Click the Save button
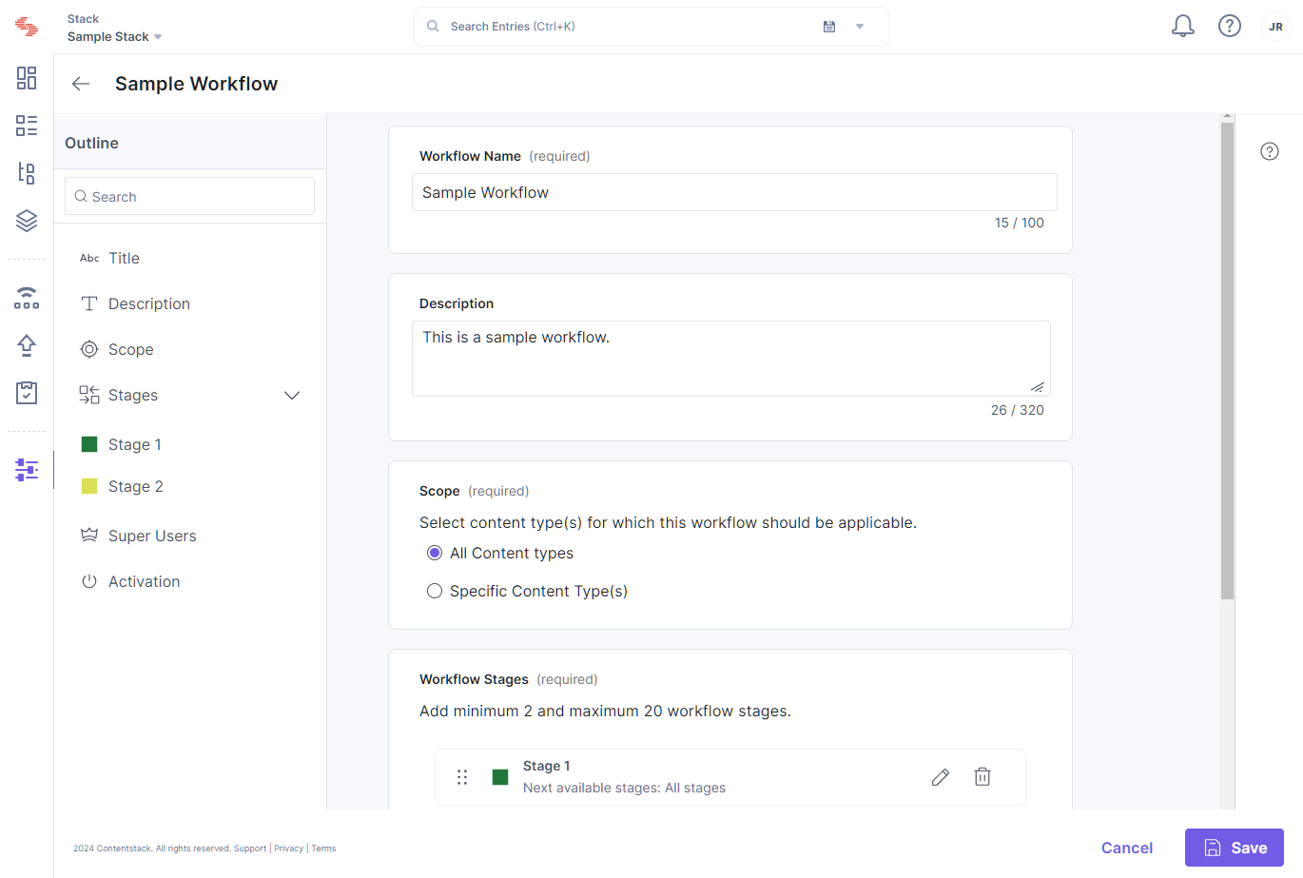Viewport: 1303px width, 878px height. coord(1235,848)
